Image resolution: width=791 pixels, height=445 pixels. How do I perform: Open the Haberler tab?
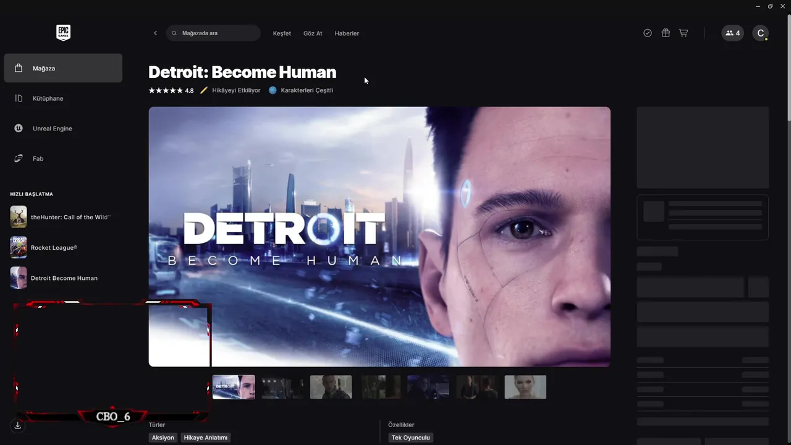tap(347, 33)
